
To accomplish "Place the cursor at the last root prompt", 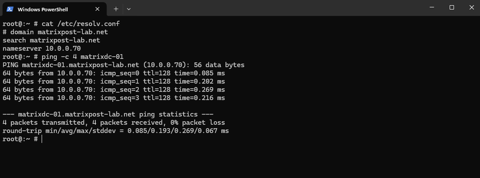I will tap(42, 139).
